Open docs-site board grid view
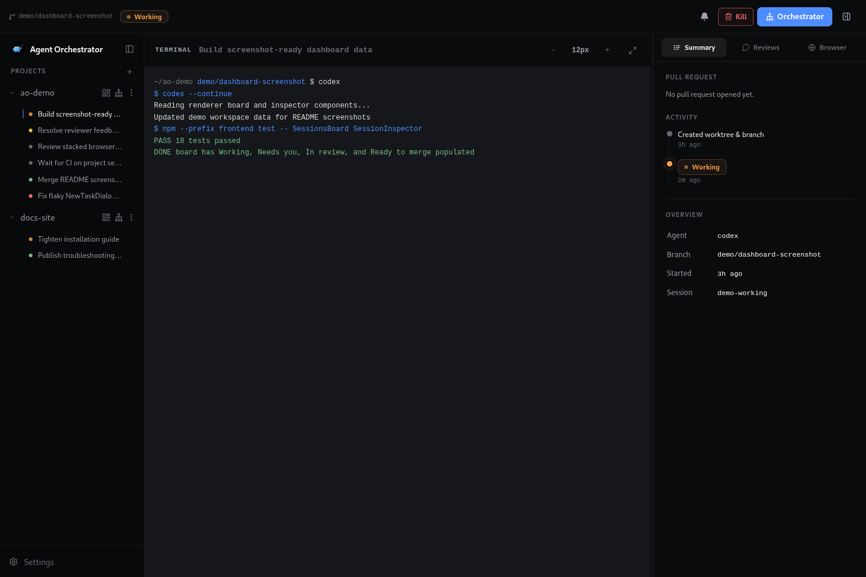 pyautogui.click(x=106, y=218)
